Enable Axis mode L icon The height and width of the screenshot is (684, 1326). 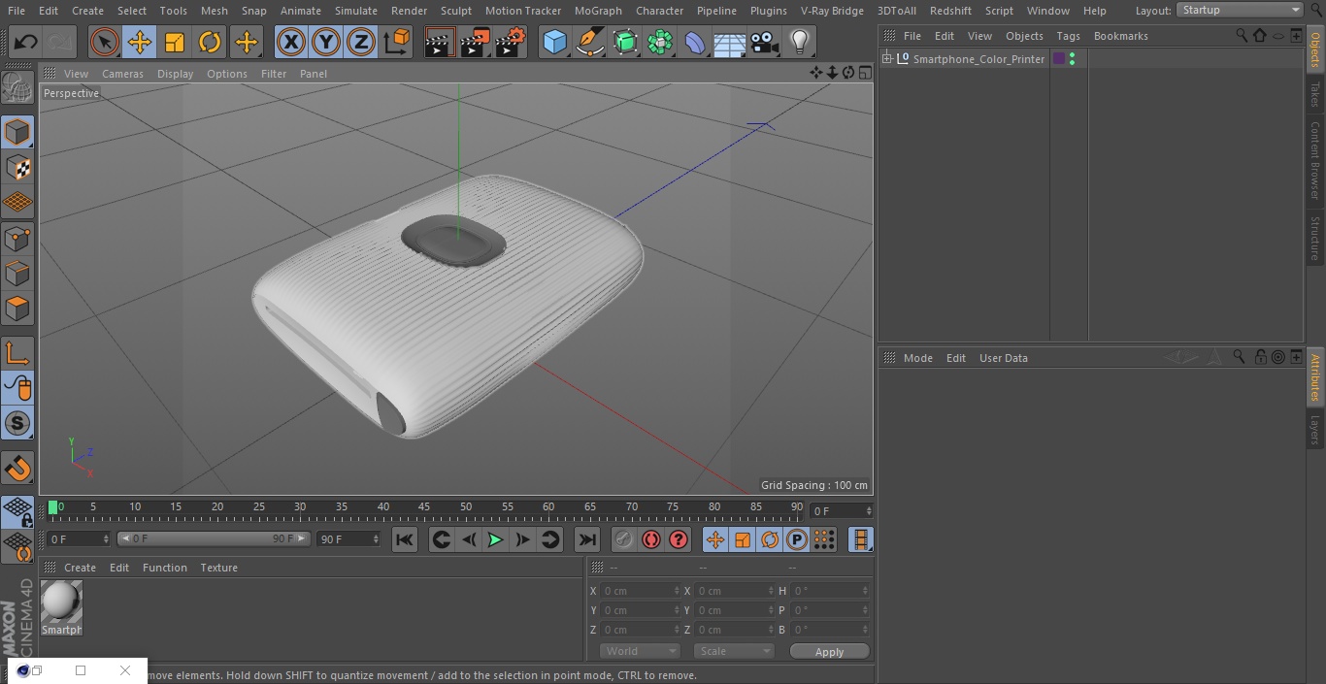pos(17,353)
